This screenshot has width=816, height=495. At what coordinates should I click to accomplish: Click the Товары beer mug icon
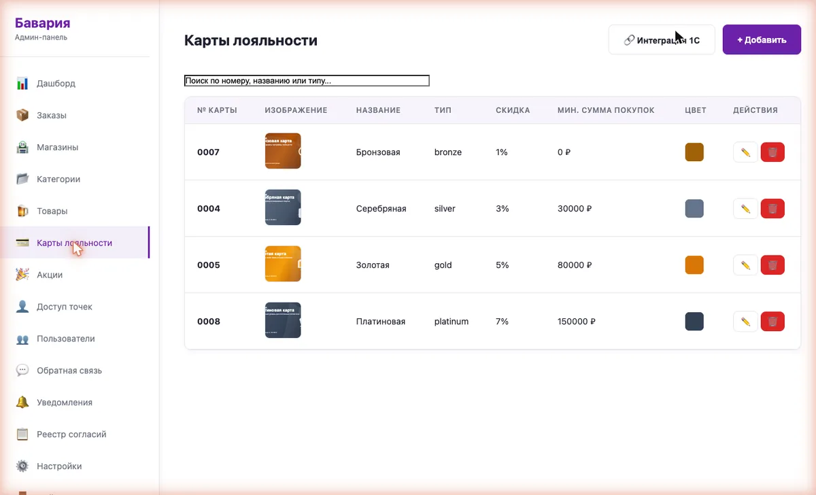point(22,211)
